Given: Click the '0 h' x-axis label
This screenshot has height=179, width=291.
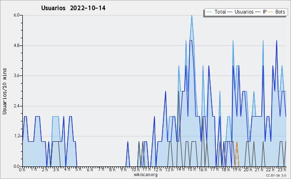Looking at the screenshot, I should [22, 170].
